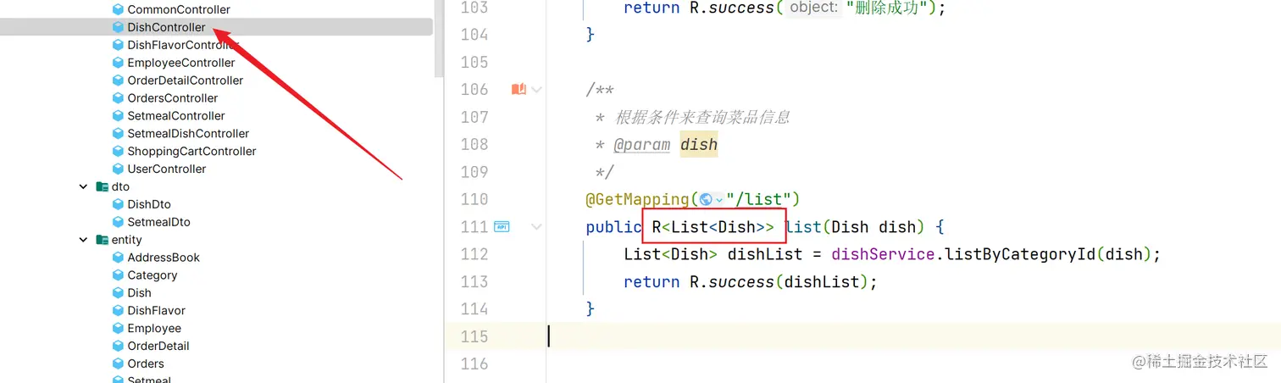Open OrderDetailController in tree

click(186, 80)
